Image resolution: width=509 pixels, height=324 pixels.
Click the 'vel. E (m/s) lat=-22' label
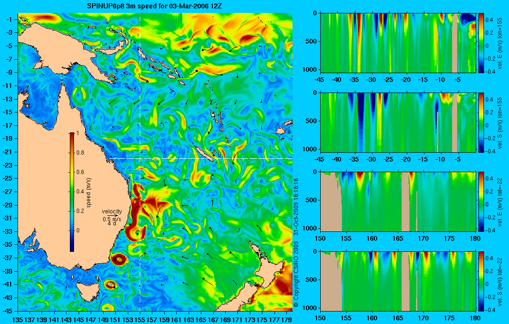pos(500,202)
